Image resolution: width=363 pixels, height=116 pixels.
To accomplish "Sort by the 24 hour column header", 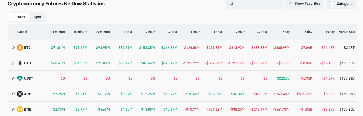I will pos(262,32).
